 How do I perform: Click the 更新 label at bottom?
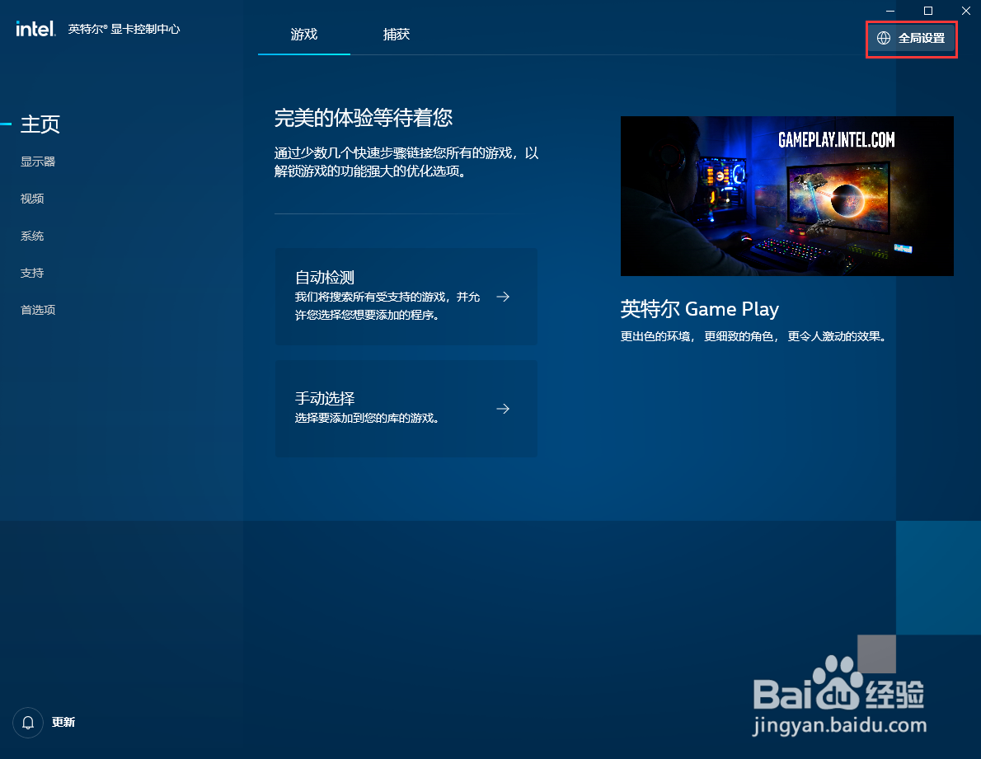(63, 722)
